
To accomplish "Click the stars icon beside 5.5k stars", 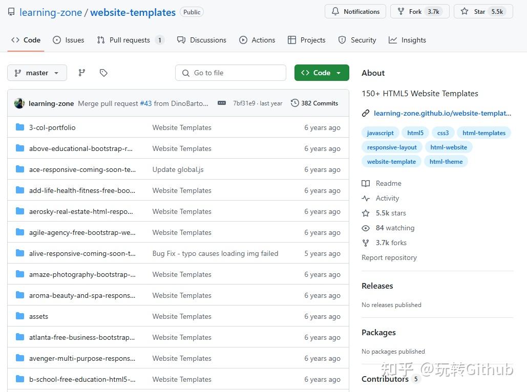I will click(366, 213).
